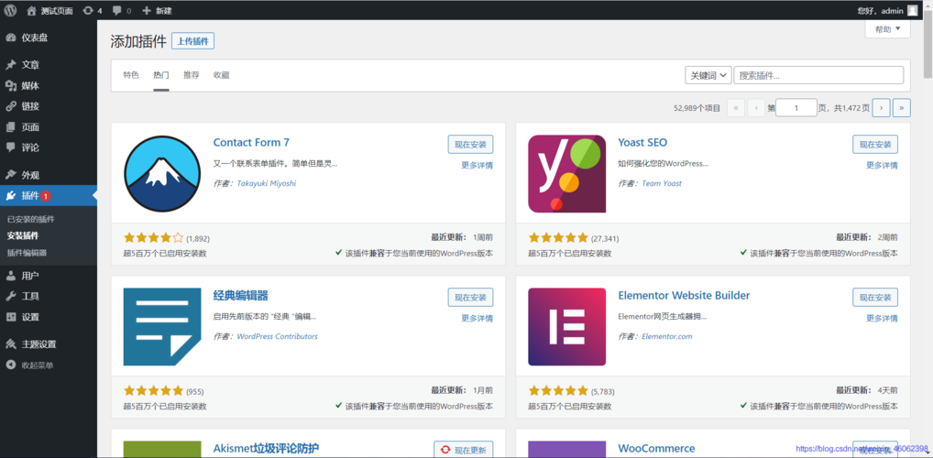The height and width of the screenshot is (458, 933).
Task: Jump to last page with » button
Action: click(902, 108)
